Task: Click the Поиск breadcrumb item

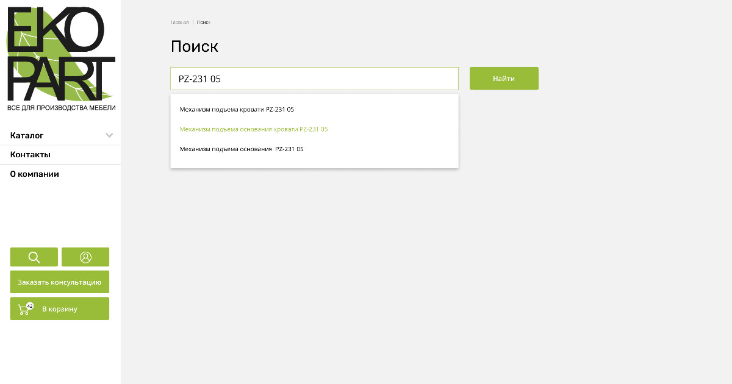Action: (x=204, y=22)
